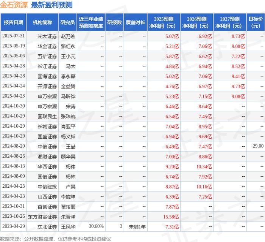This screenshot has width=265, height=242.
Task: Click the 东方财富证券 cell
Action: pyautogui.click(x=42, y=217)
